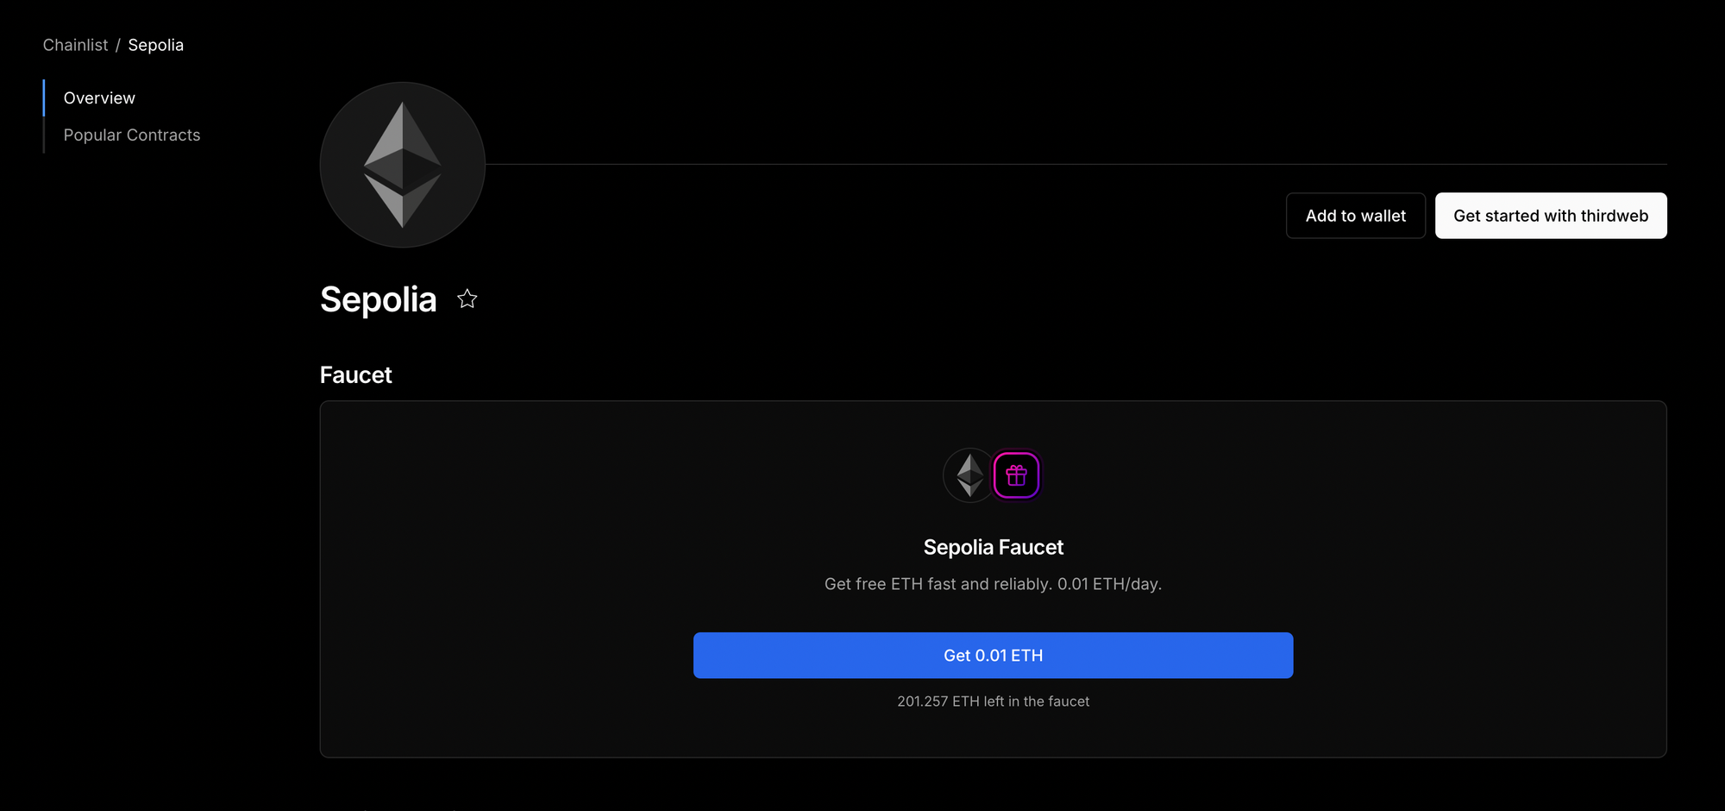Open the Popular Contracts section
Image resolution: width=1725 pixels, height=811 pixels.
point(131,135)
